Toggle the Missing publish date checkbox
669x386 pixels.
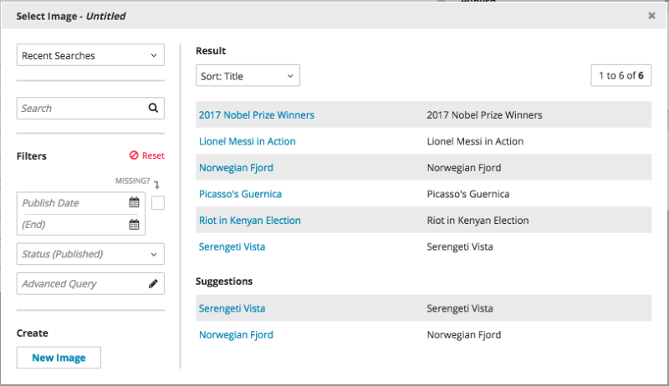158,202
